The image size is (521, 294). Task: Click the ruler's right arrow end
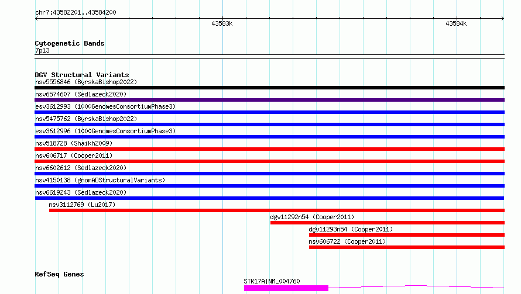(x=503, y=18)
